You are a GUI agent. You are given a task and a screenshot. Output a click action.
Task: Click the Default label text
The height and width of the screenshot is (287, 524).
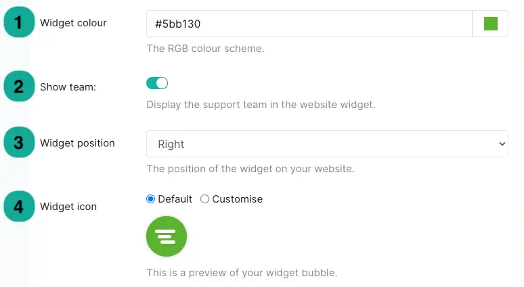[x=175, y=199]
